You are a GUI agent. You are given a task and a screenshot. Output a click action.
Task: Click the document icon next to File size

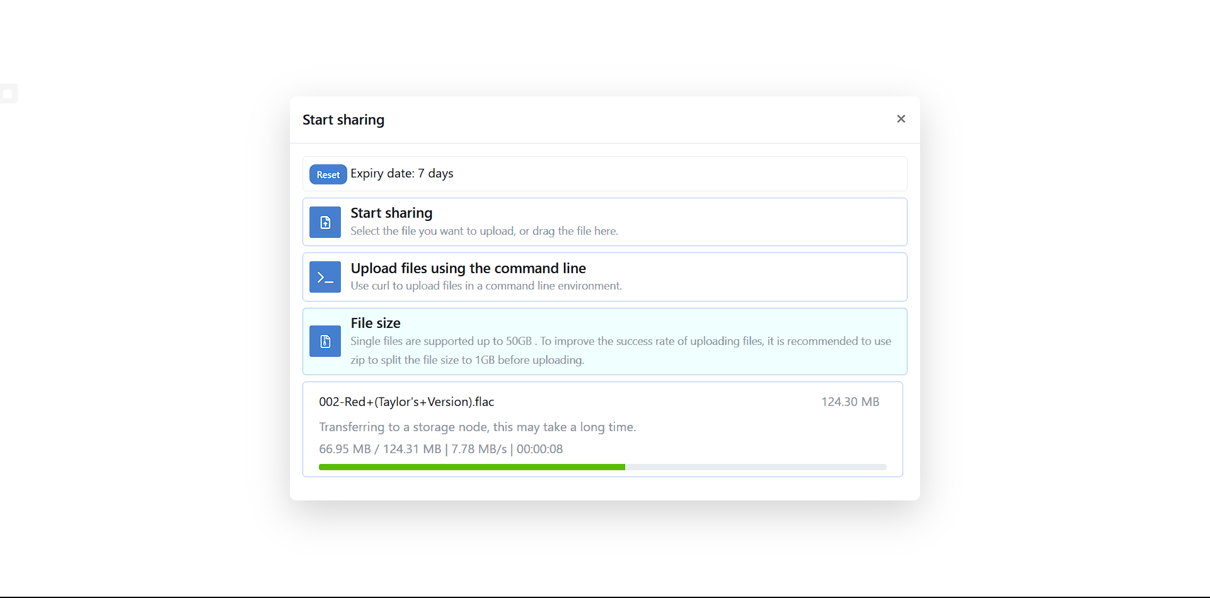325,341
